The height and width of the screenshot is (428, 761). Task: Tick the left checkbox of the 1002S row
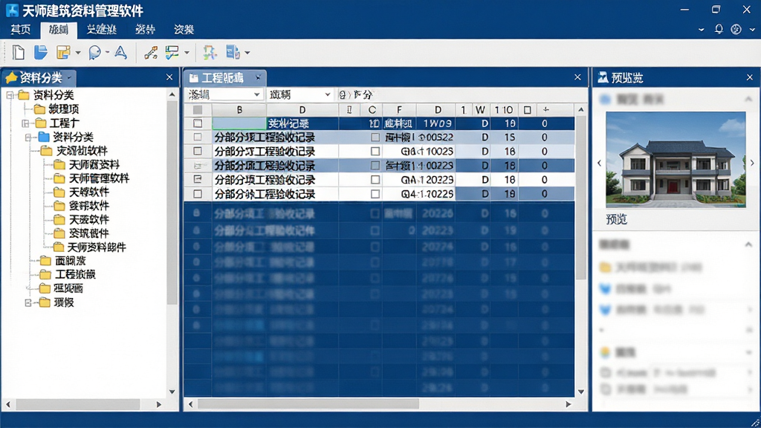[x=198, y=152]
